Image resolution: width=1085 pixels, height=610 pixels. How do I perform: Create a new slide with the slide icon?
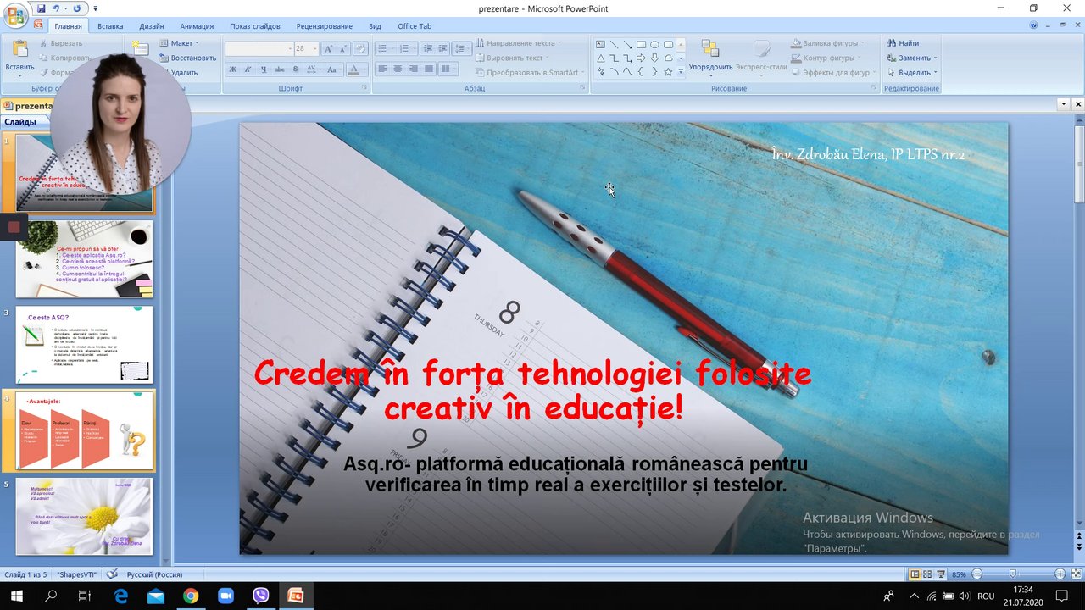coord(140,47)
